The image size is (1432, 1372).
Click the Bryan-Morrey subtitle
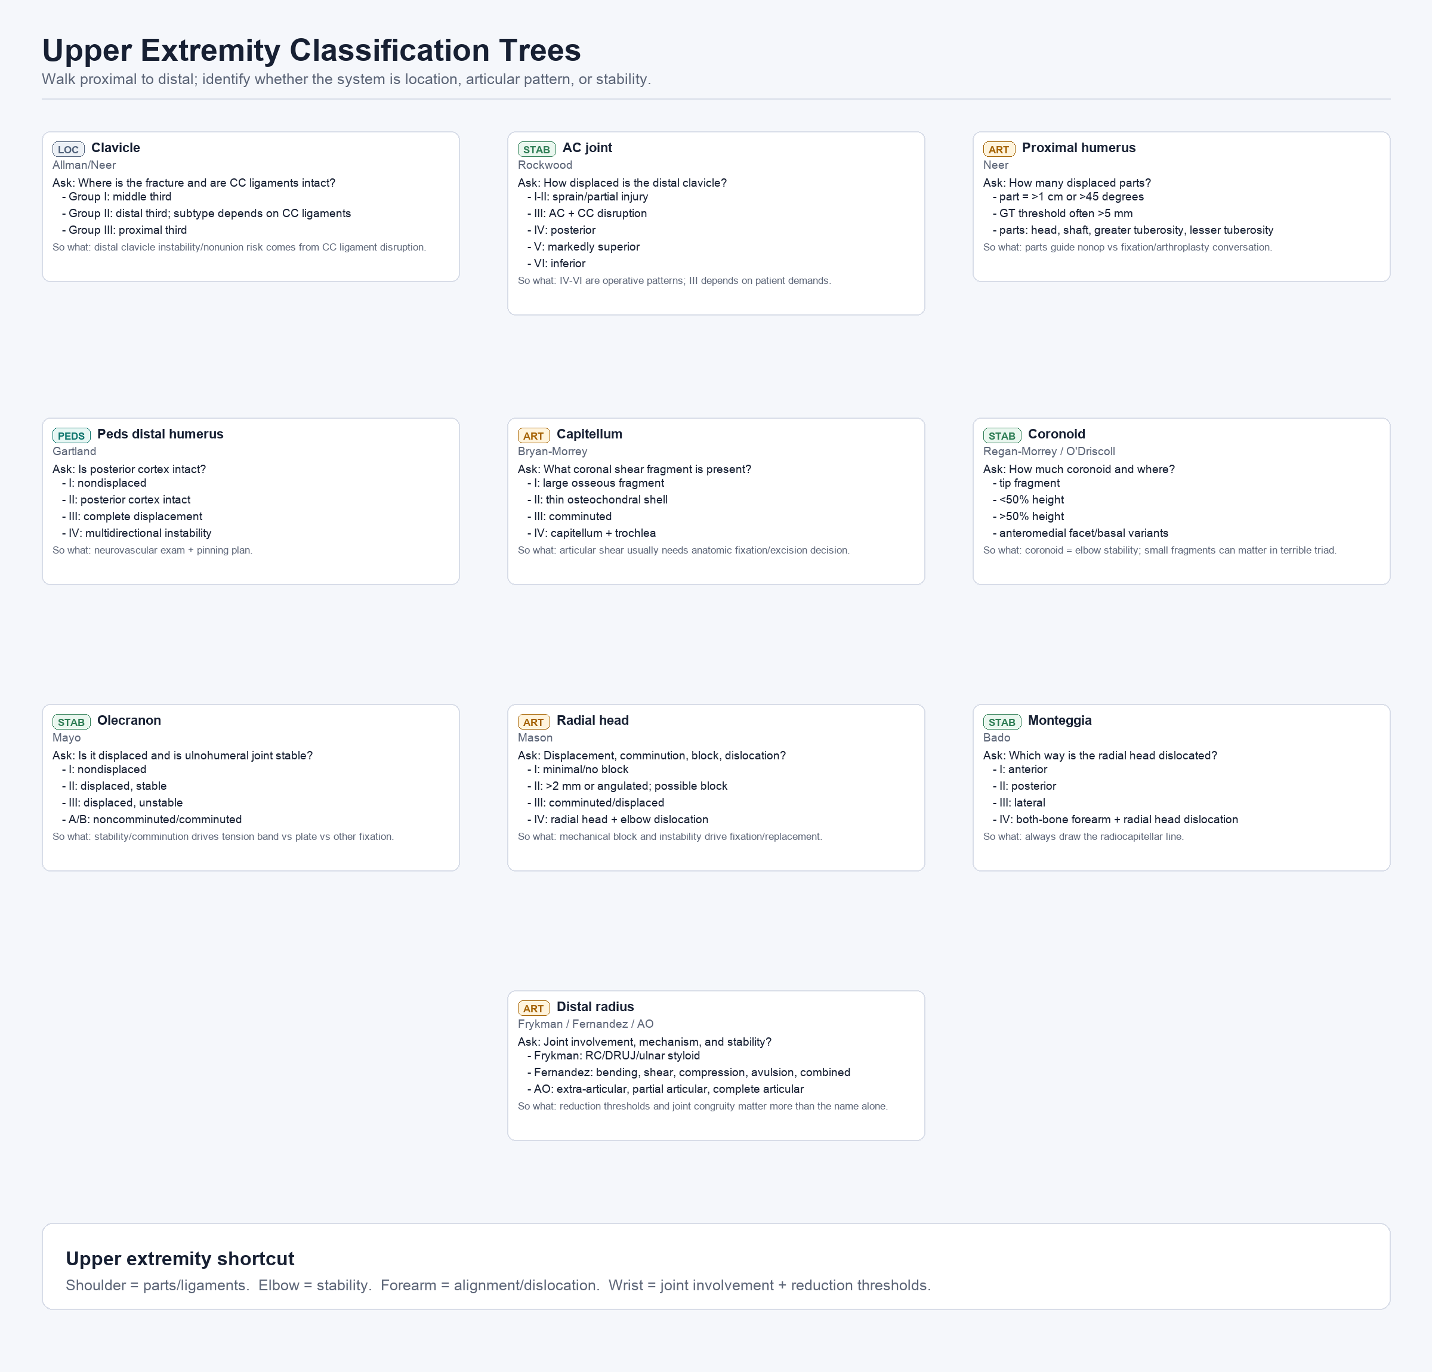tap(553, 452)
